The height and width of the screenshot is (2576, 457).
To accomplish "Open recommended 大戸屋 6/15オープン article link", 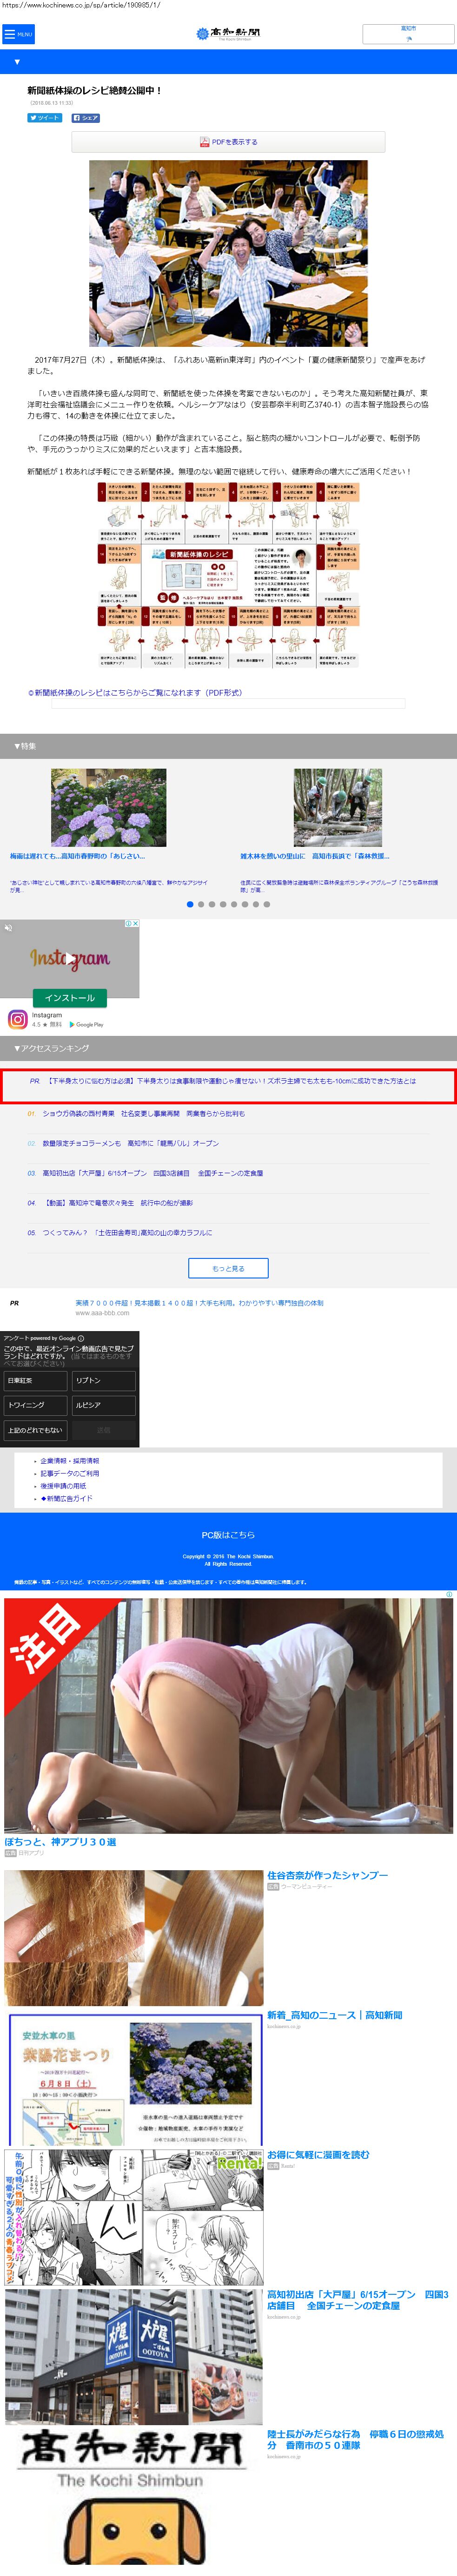I will [358, 2300].
